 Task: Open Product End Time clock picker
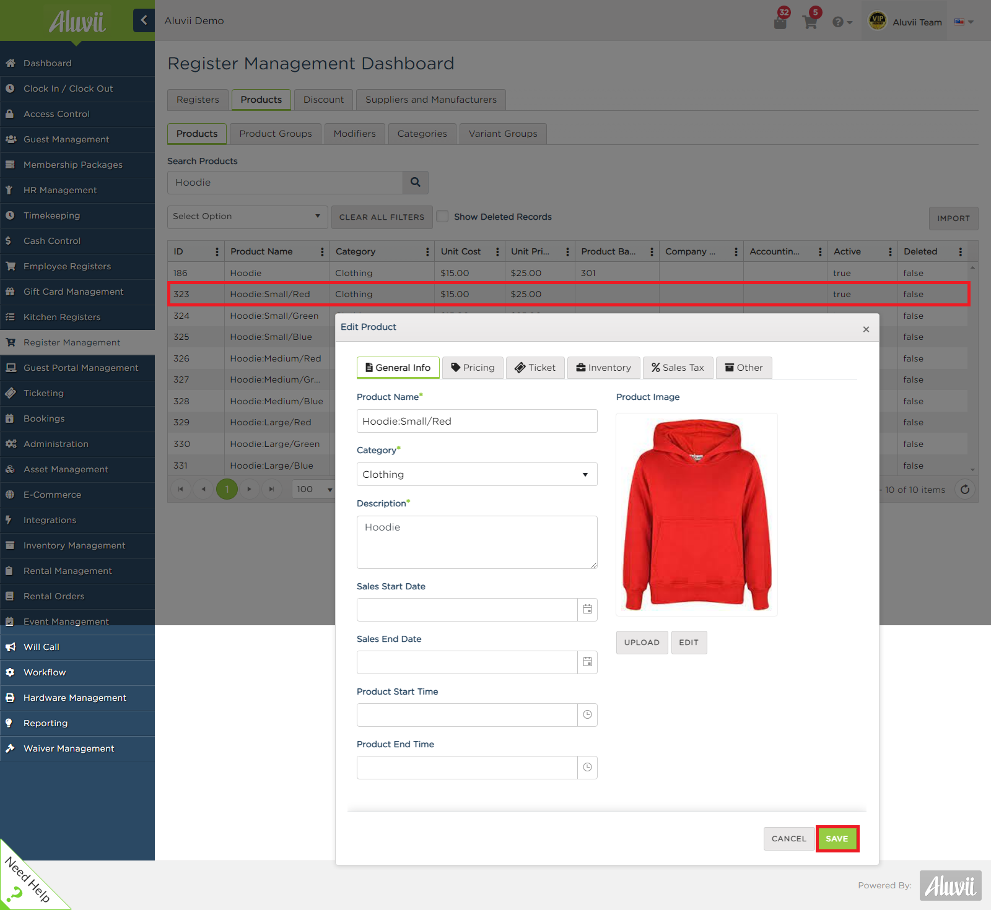(587, 768)
